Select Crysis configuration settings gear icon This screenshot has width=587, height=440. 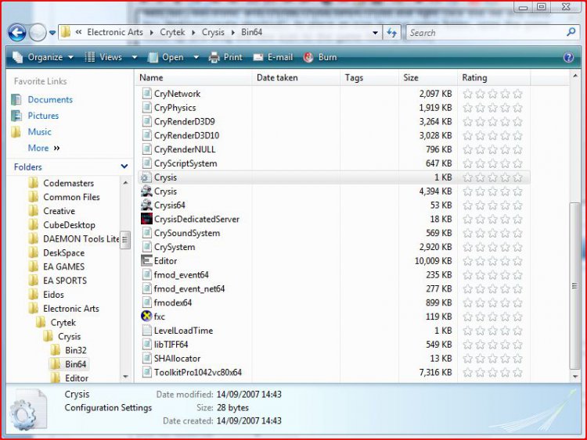(x=146, y=177)
